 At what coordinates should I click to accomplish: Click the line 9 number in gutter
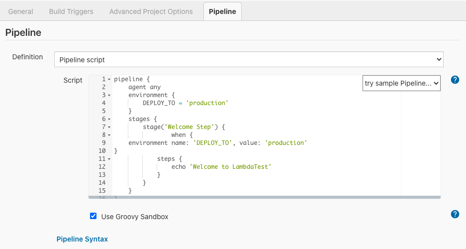point(102,143)
